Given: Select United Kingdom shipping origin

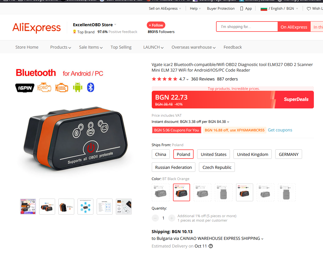Looking at the screenshot, I should [253, 154].
